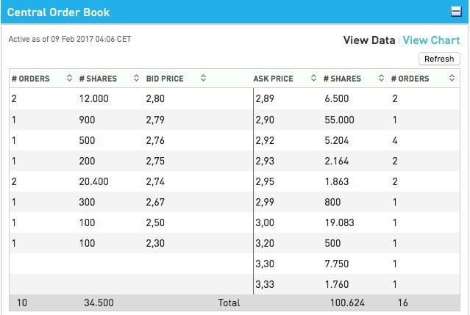
Task: Select the 3,33 ask price row
Action: click(x=357, y=284)
